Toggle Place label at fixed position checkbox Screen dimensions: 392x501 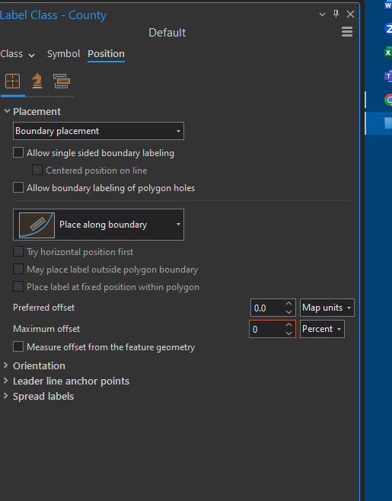coord(18,286)
